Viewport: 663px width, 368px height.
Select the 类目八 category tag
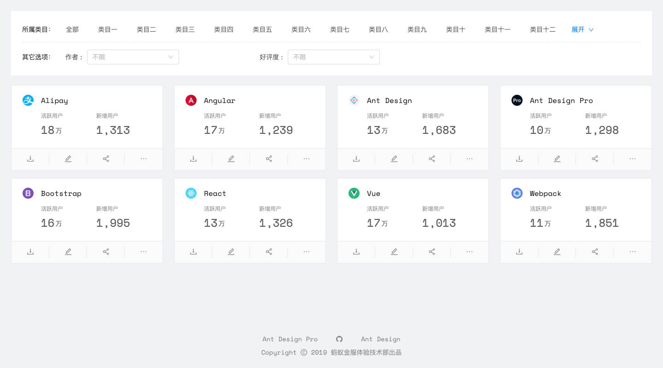(378, 29)
